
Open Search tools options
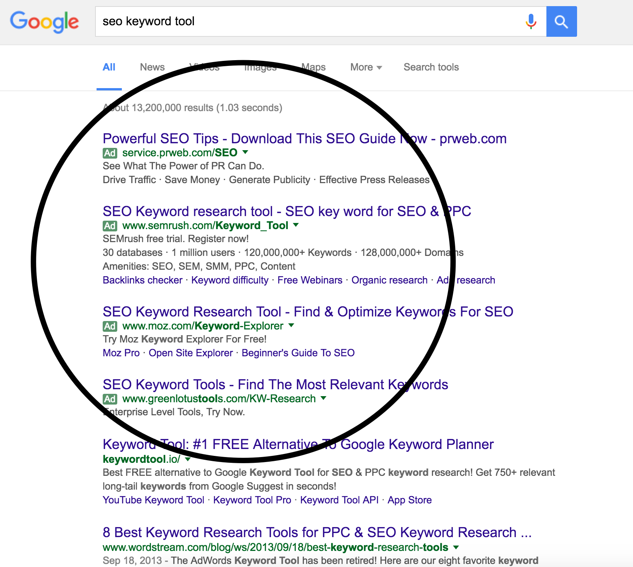(431, 67)
